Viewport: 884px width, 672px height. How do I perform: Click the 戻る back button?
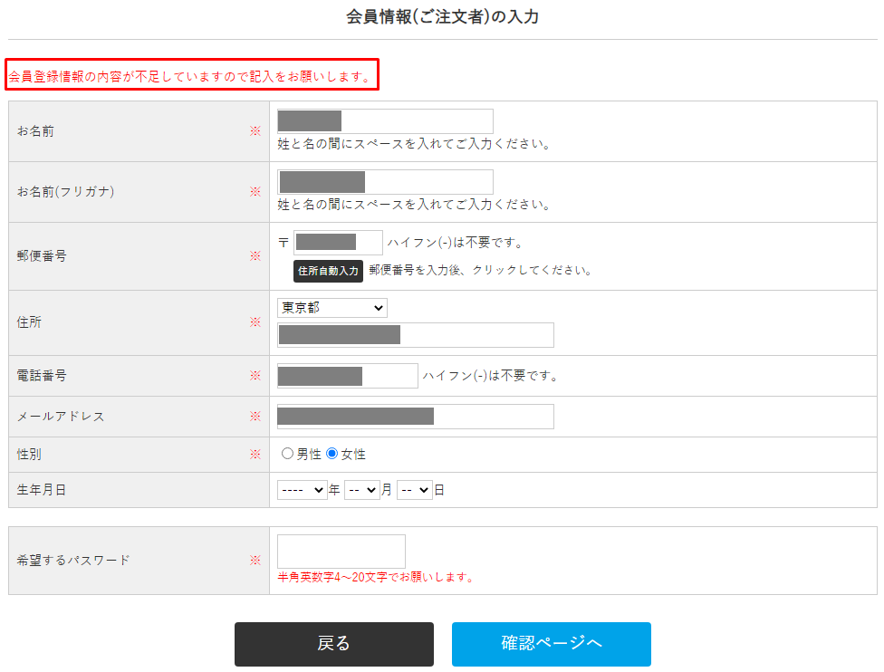point(333,644)
